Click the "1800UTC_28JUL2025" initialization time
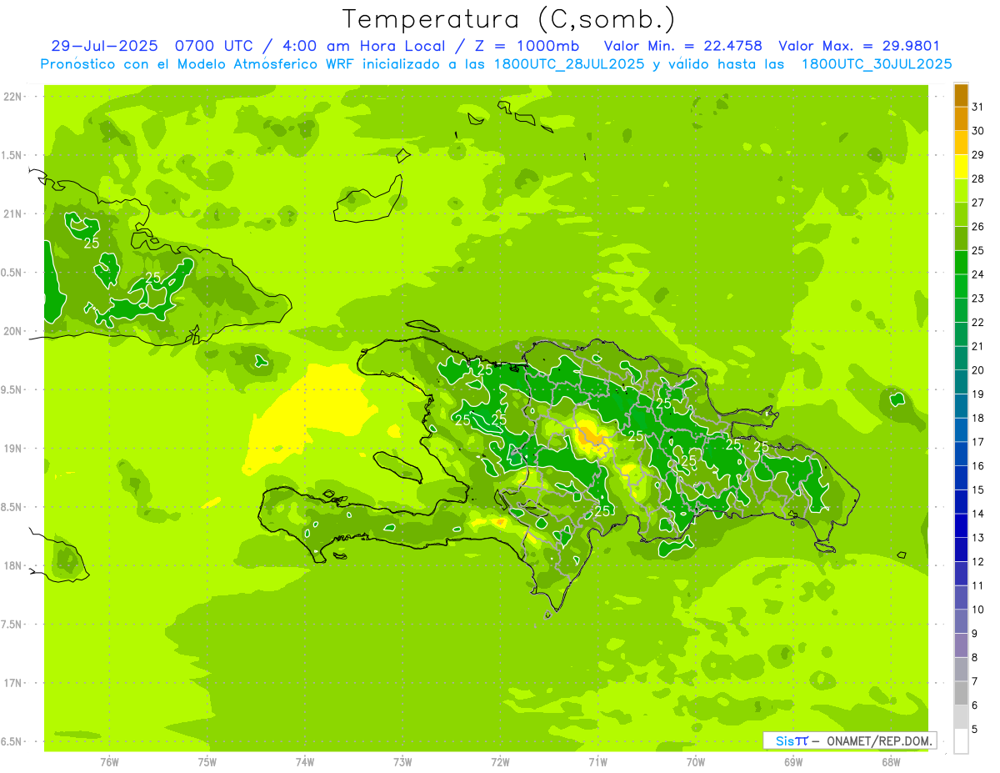The height and width of the screenshot is (773, 1000). click(568, 64)
